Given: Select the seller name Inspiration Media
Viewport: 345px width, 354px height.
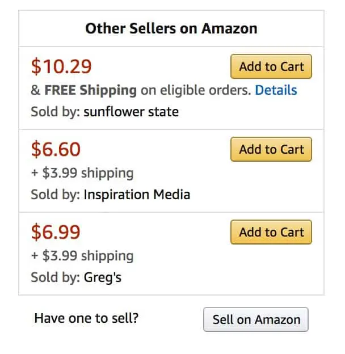Looking at the screenshot, I should point(137,195).
